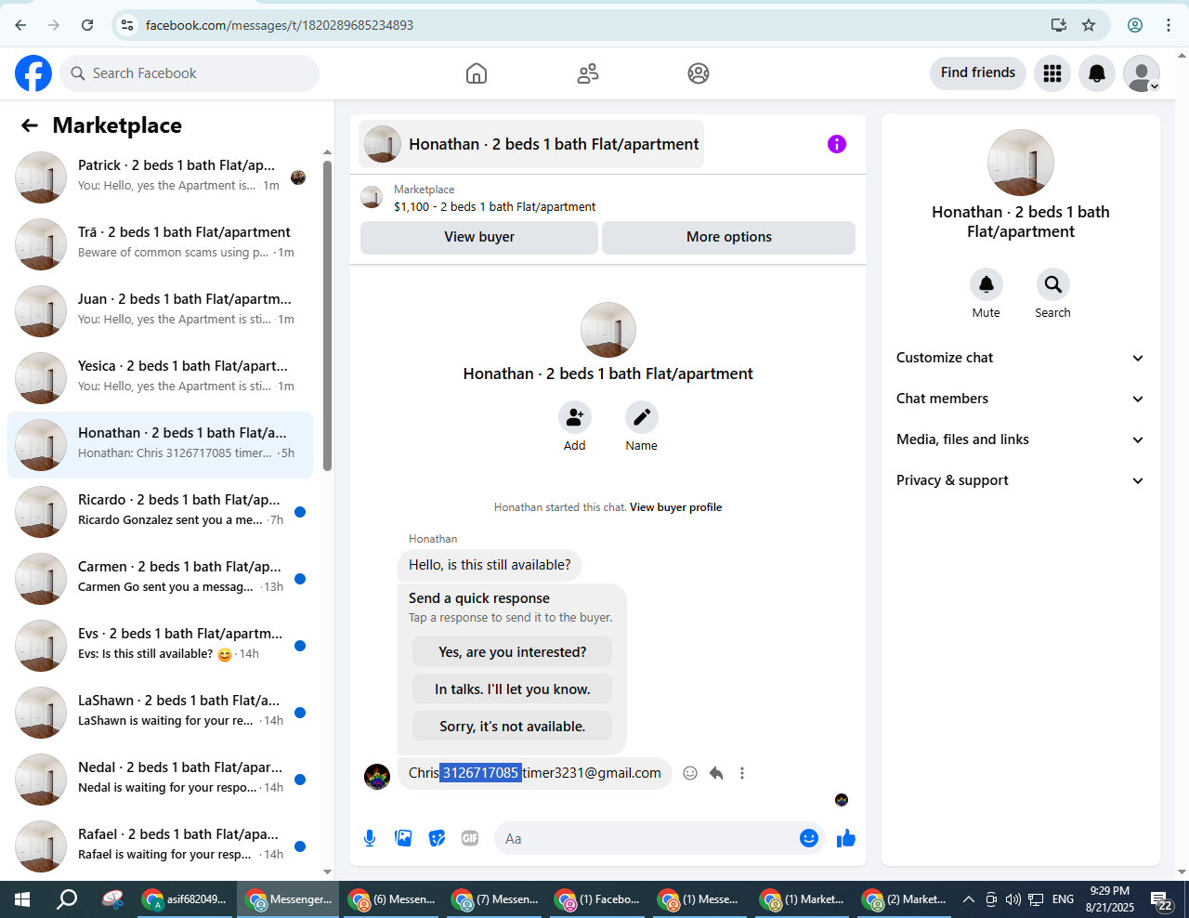This screenshot has height=918, width=1189.
Task: Open Ricardo conversation in the chat list
Action: click(161, 512)
